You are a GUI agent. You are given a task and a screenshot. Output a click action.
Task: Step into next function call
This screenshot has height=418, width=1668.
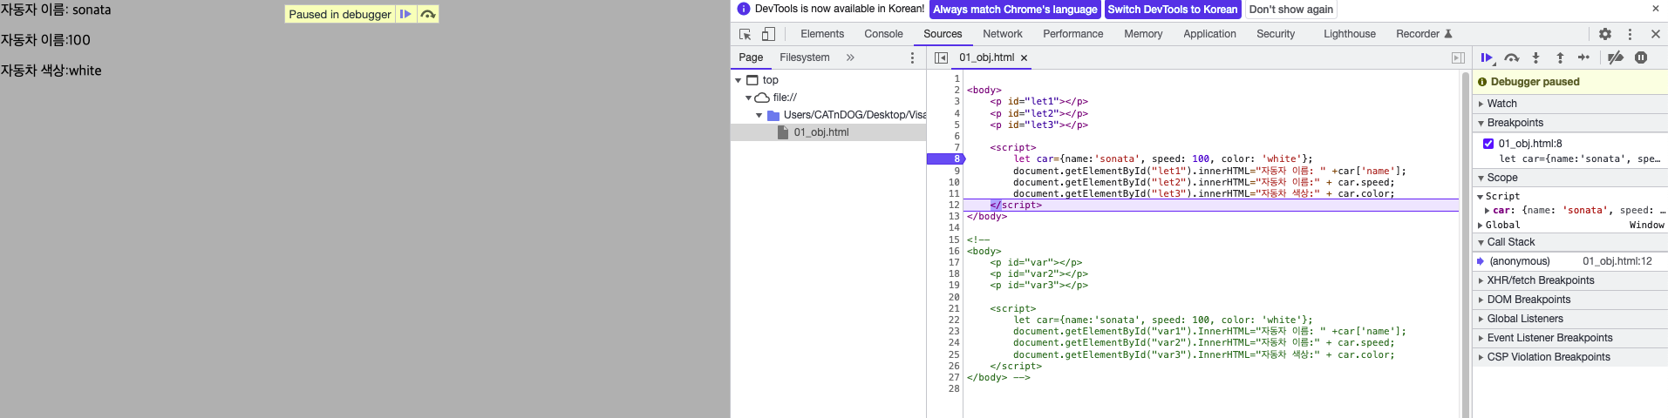pos(1536,57)
